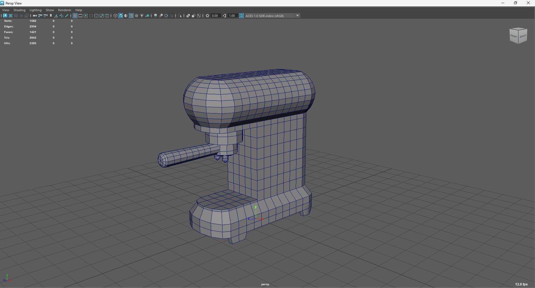The width and height of the screenshot is (535, 288).
Task: Click the Isolate Select icon
Action: tap(180, 16)
